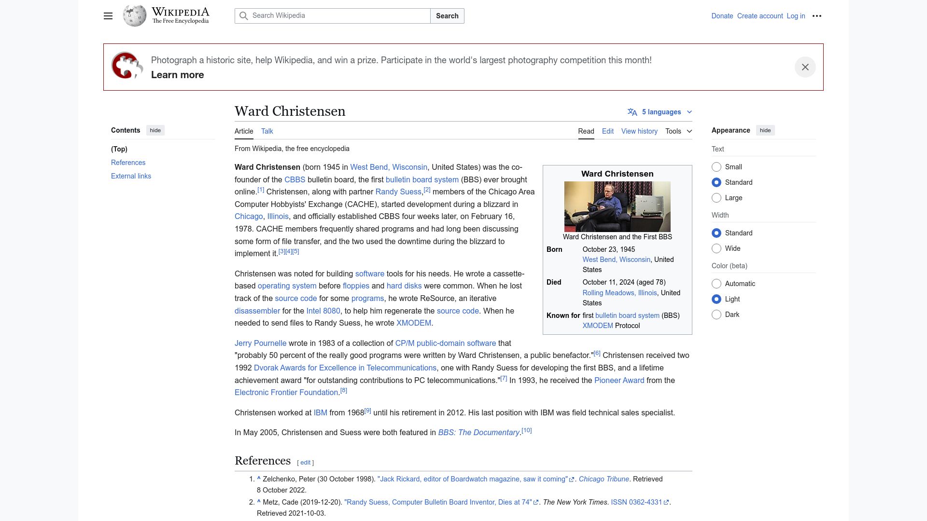Switch to the Talk tab

267,131
